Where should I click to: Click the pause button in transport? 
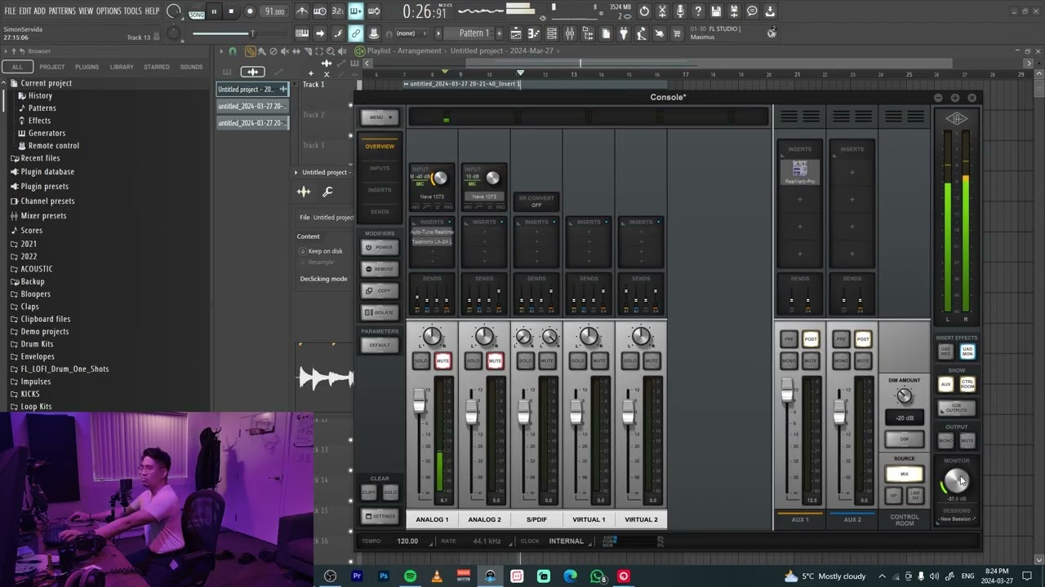click(214, 11)
